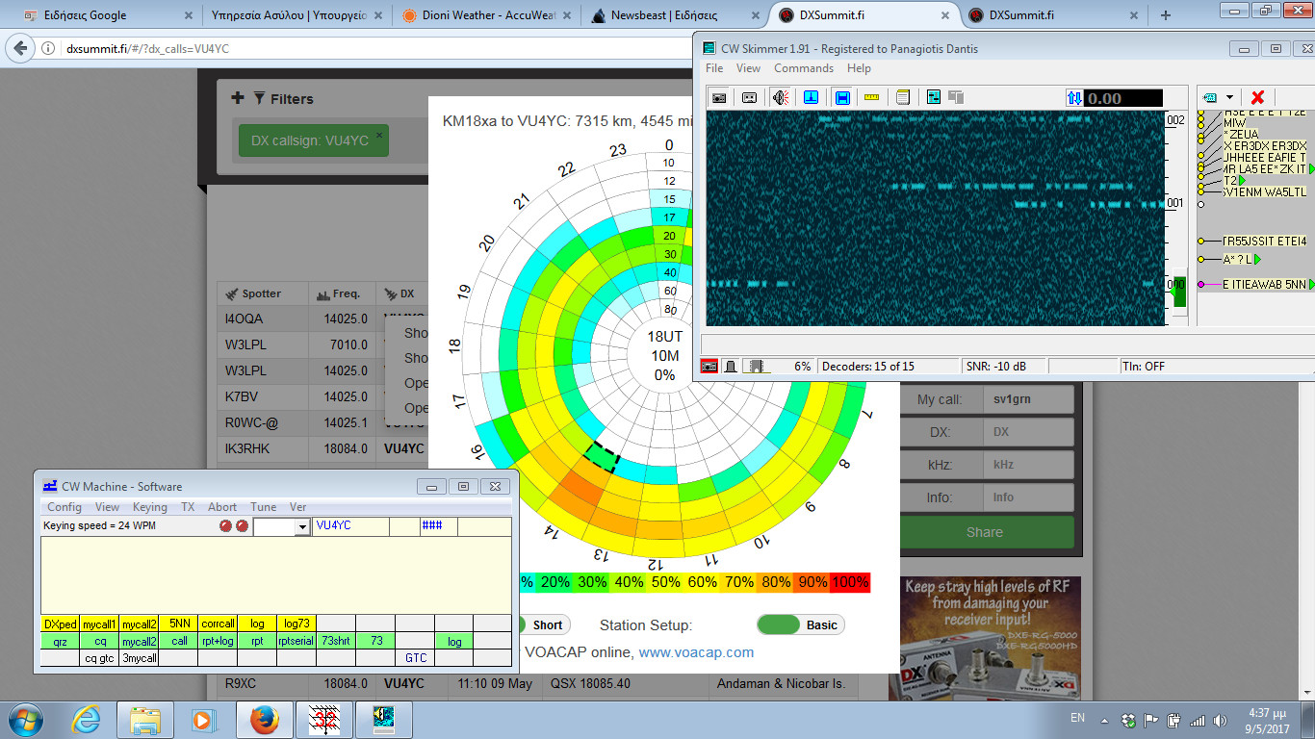This screenshot has width=1315, height=739.
Task: Open the dropdown arrow beside the tag icon
Action: 1229,97
